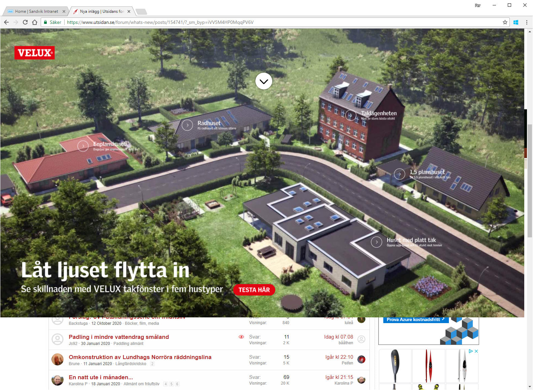Click the VELUX logo
Screen dimensions: 533x390
34,53
